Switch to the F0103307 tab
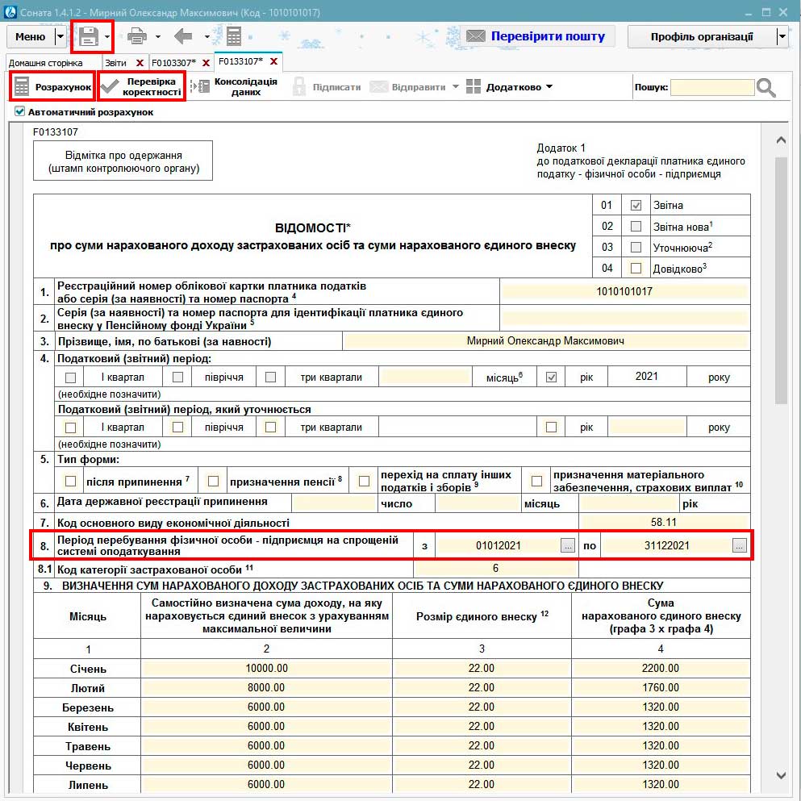 point(173,62)
